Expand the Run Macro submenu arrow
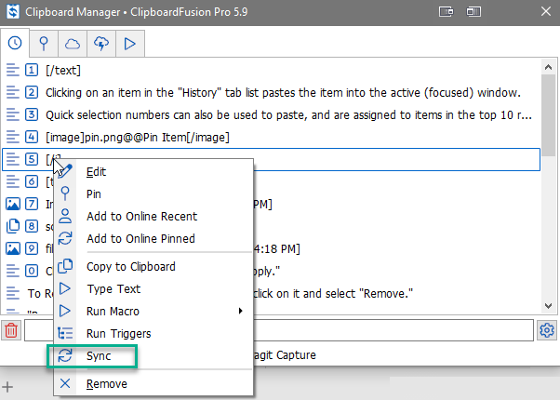 [240, 311]
